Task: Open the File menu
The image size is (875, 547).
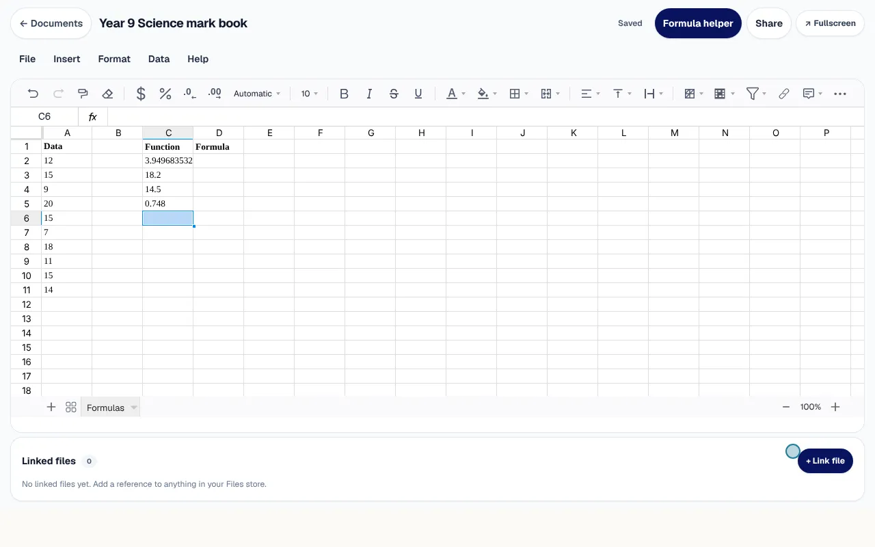Action: coord(27,59)
